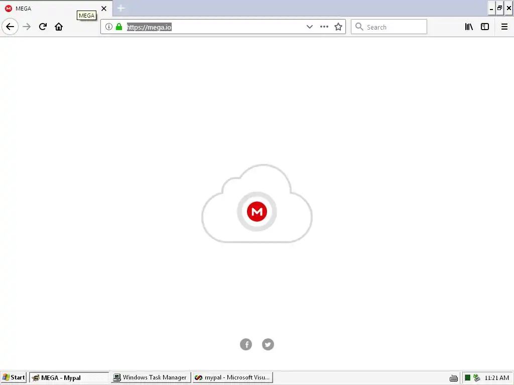Screen dimensions: 514x385
Task: Go back to the previous page
Action: (x=10, y=27)
